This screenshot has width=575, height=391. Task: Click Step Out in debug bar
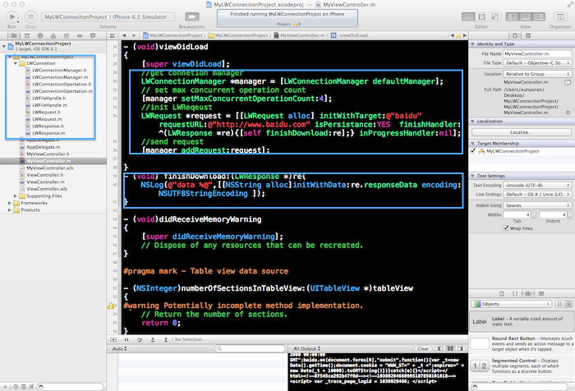tap(166, 339)
